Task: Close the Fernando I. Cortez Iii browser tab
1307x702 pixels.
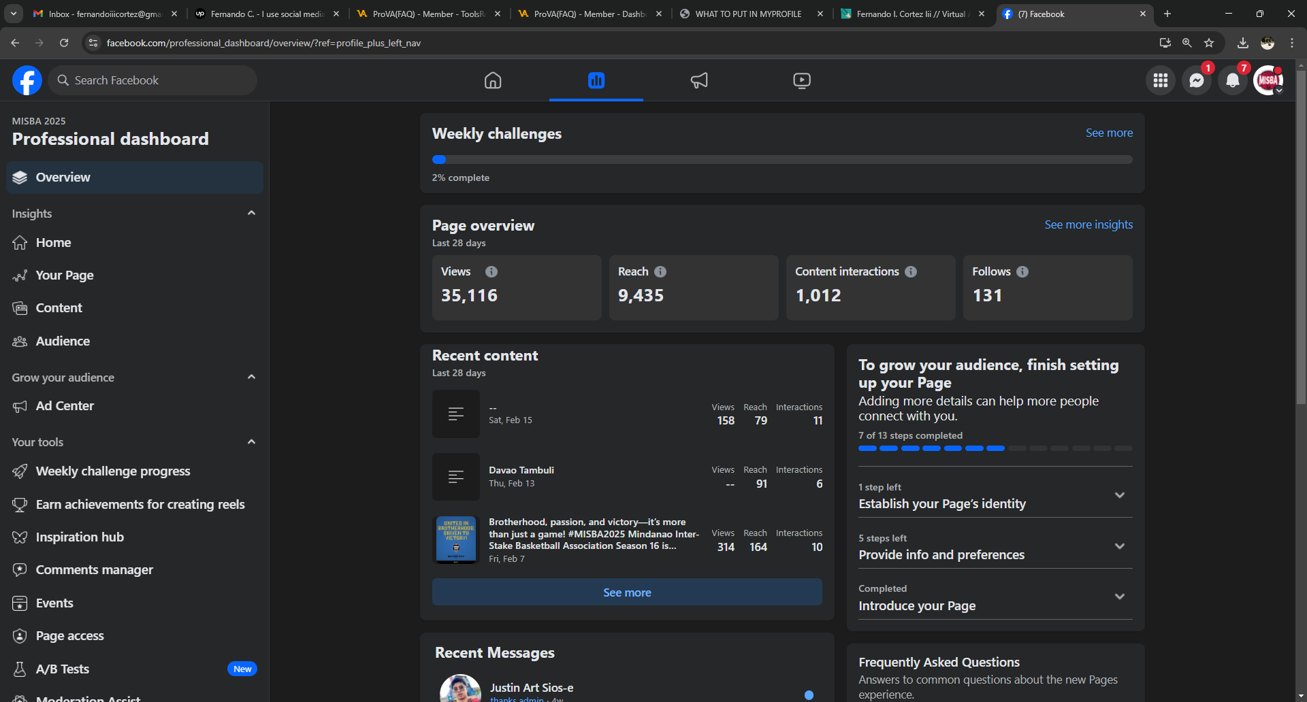Action: (982, 14)
